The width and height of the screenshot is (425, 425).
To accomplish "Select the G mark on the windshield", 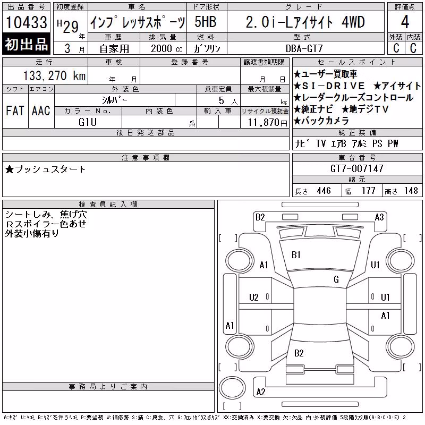I will point(336,279).
